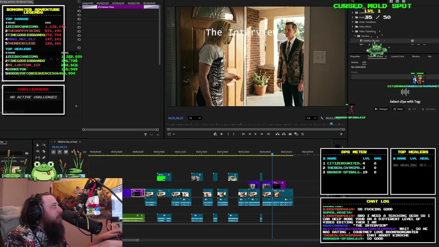Click the Program monitor zoom scroll bar
This screenshot has height=247, width=439.
(x=256, y=129)
